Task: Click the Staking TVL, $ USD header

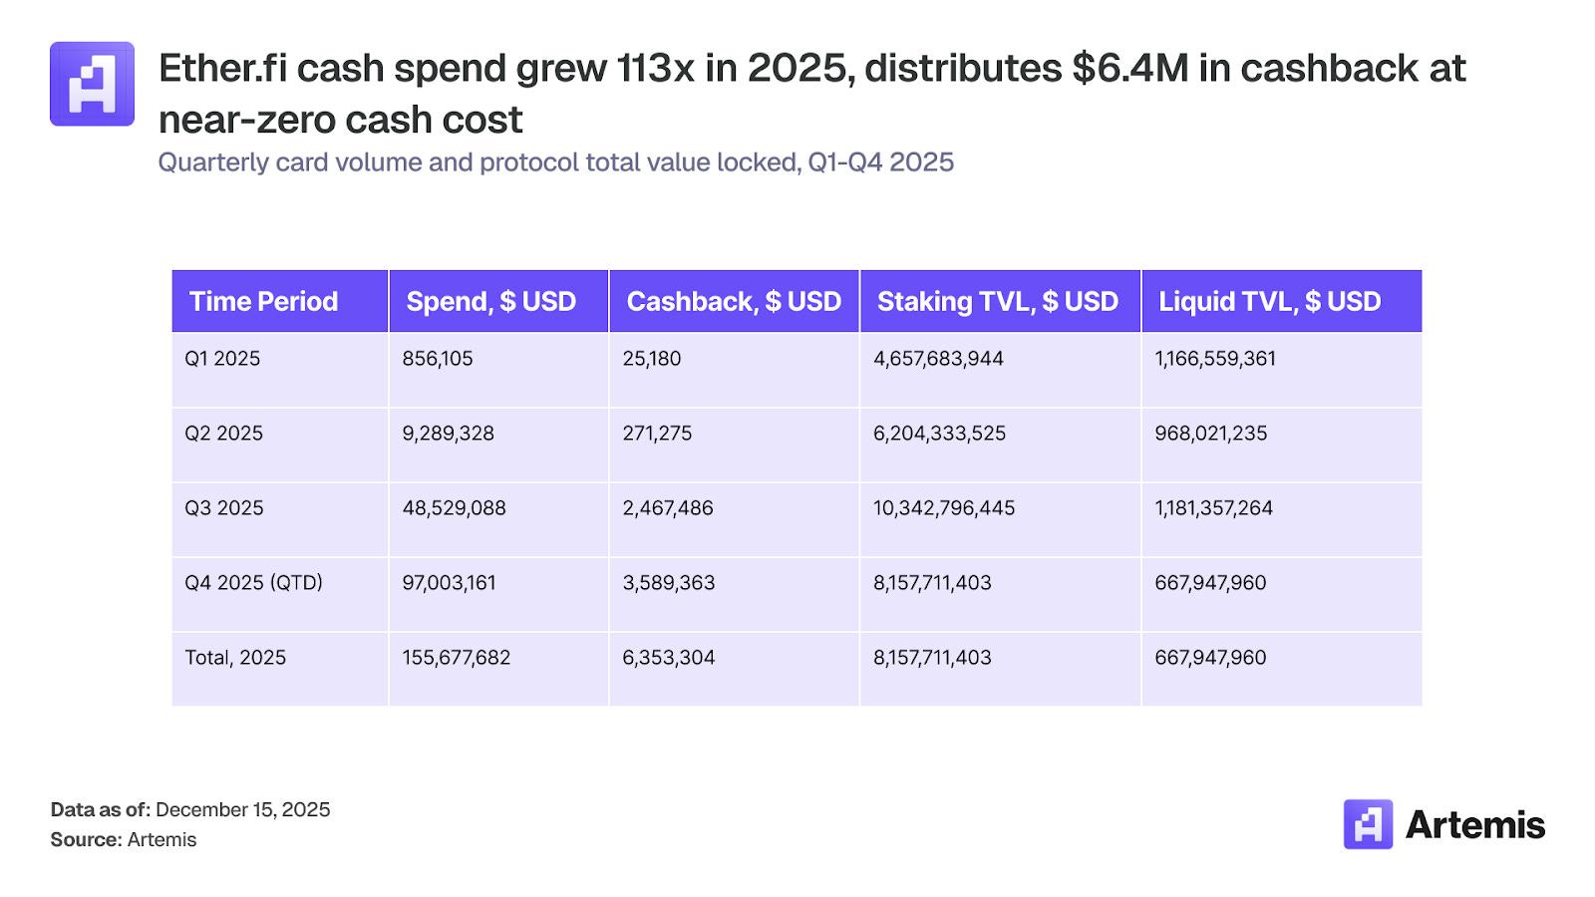Action: [997, 301]
